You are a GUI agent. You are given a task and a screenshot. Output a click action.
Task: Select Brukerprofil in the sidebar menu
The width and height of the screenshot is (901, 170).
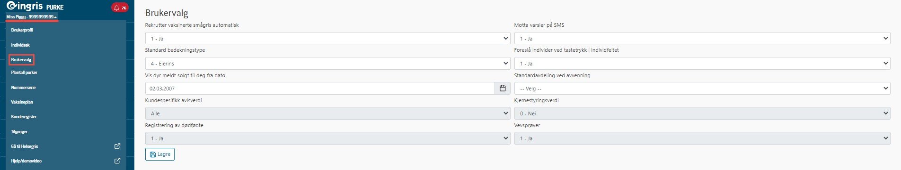tap(22, 30)
